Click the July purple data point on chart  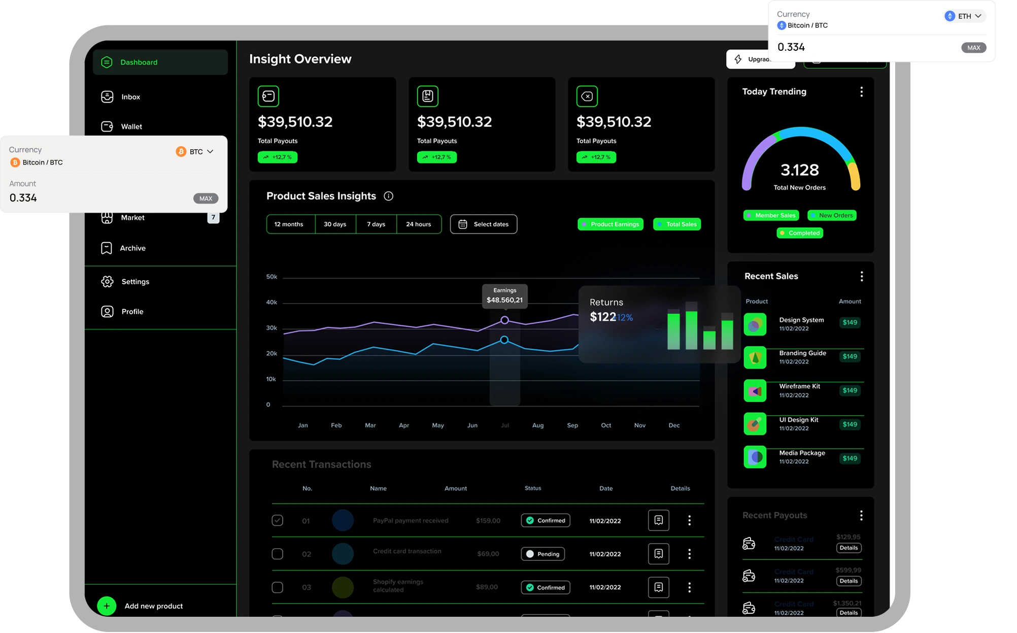504,320
